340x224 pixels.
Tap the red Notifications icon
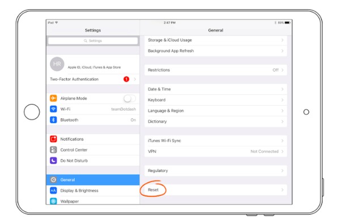coord(53,139)
